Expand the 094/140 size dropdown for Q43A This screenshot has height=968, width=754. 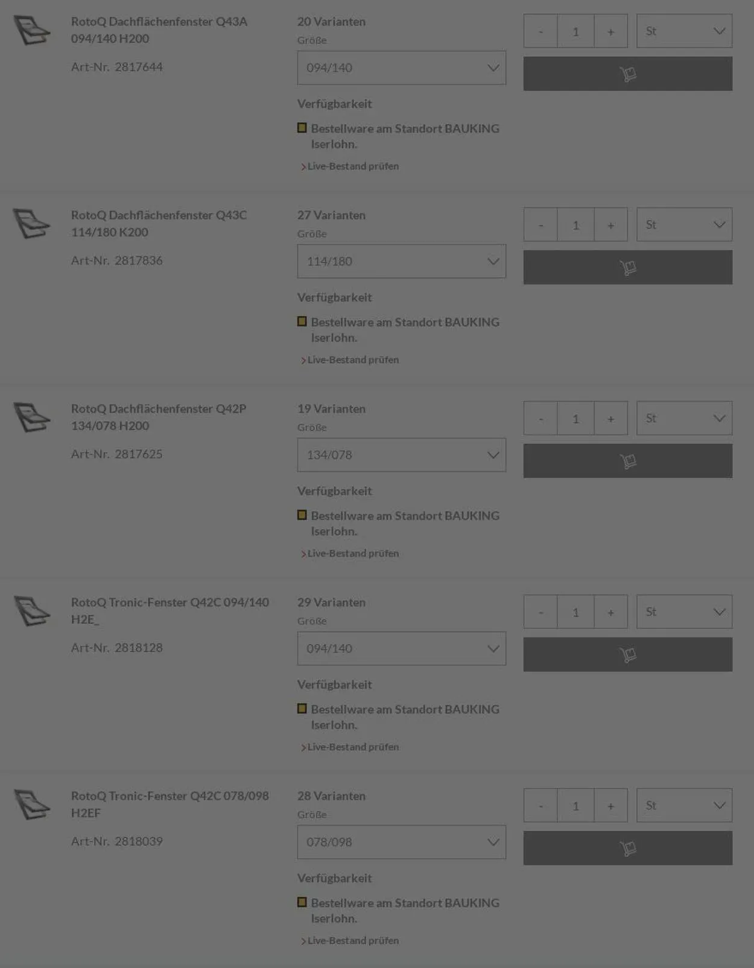(x=401, y=68)
